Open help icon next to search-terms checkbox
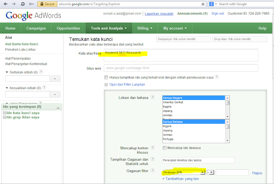This screenshot has height=184, width=274. tap(217, 77)
